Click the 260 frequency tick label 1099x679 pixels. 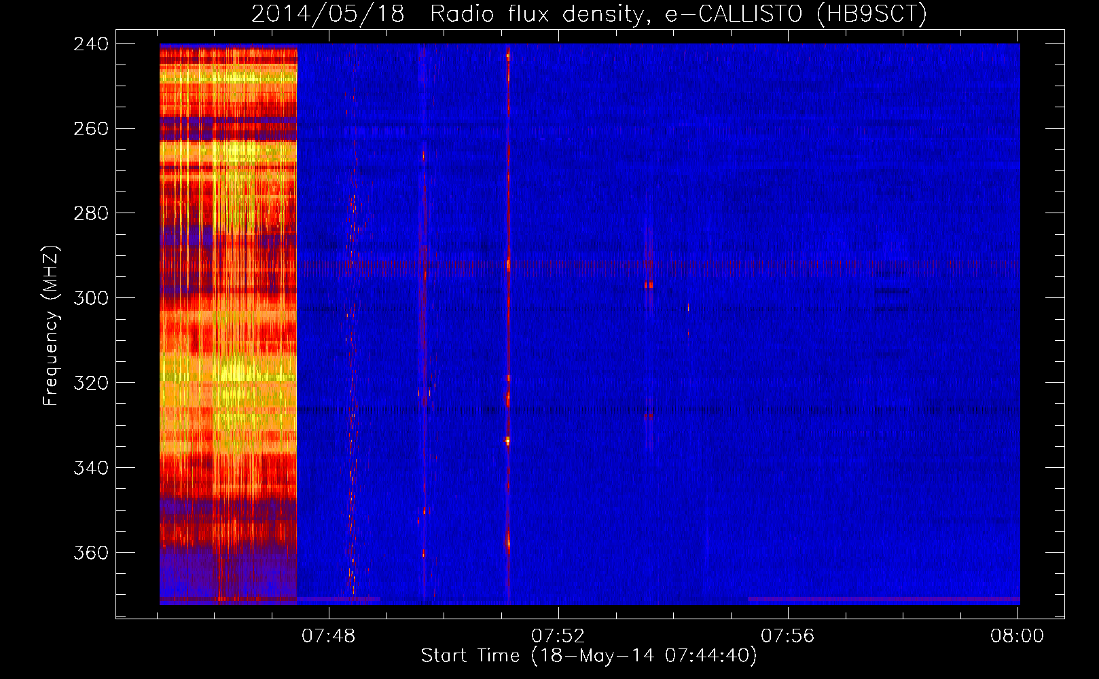pyautogui.click(x=91, y=129)
